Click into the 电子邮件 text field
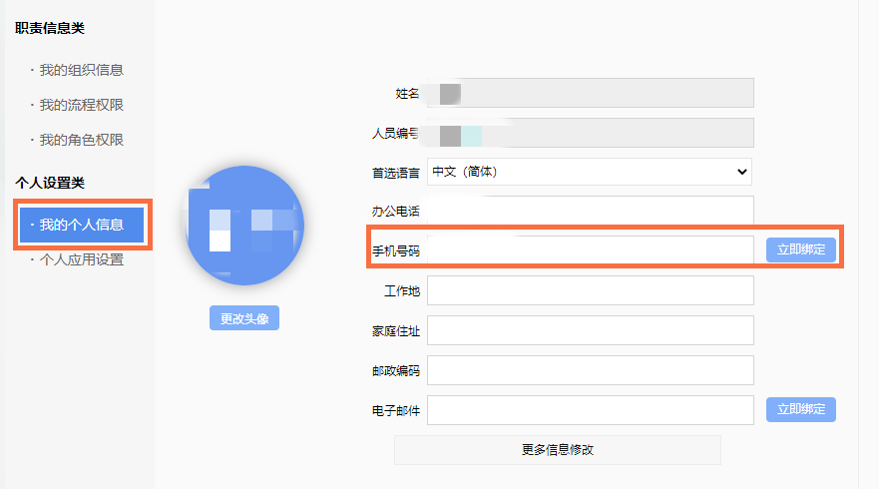Screen dimensions: 879x489 tap(591, 410)
